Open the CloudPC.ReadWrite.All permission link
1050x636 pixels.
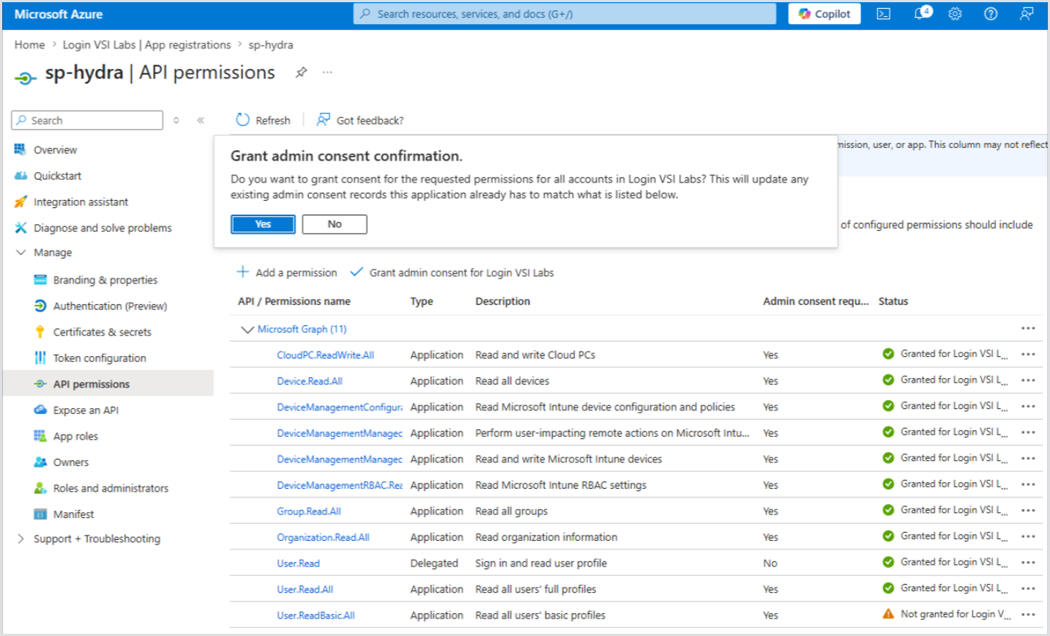(325, 355)
